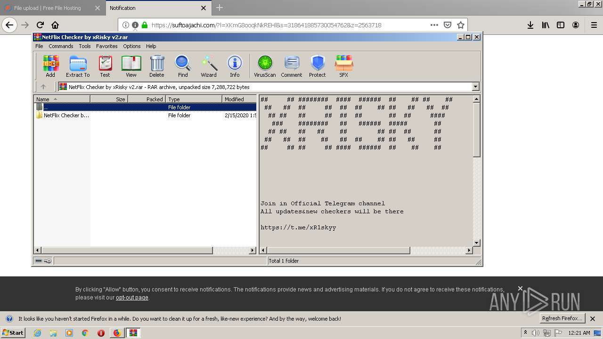Sort file list by Name column
The image size is (603, 339).
tap(62, 99)
